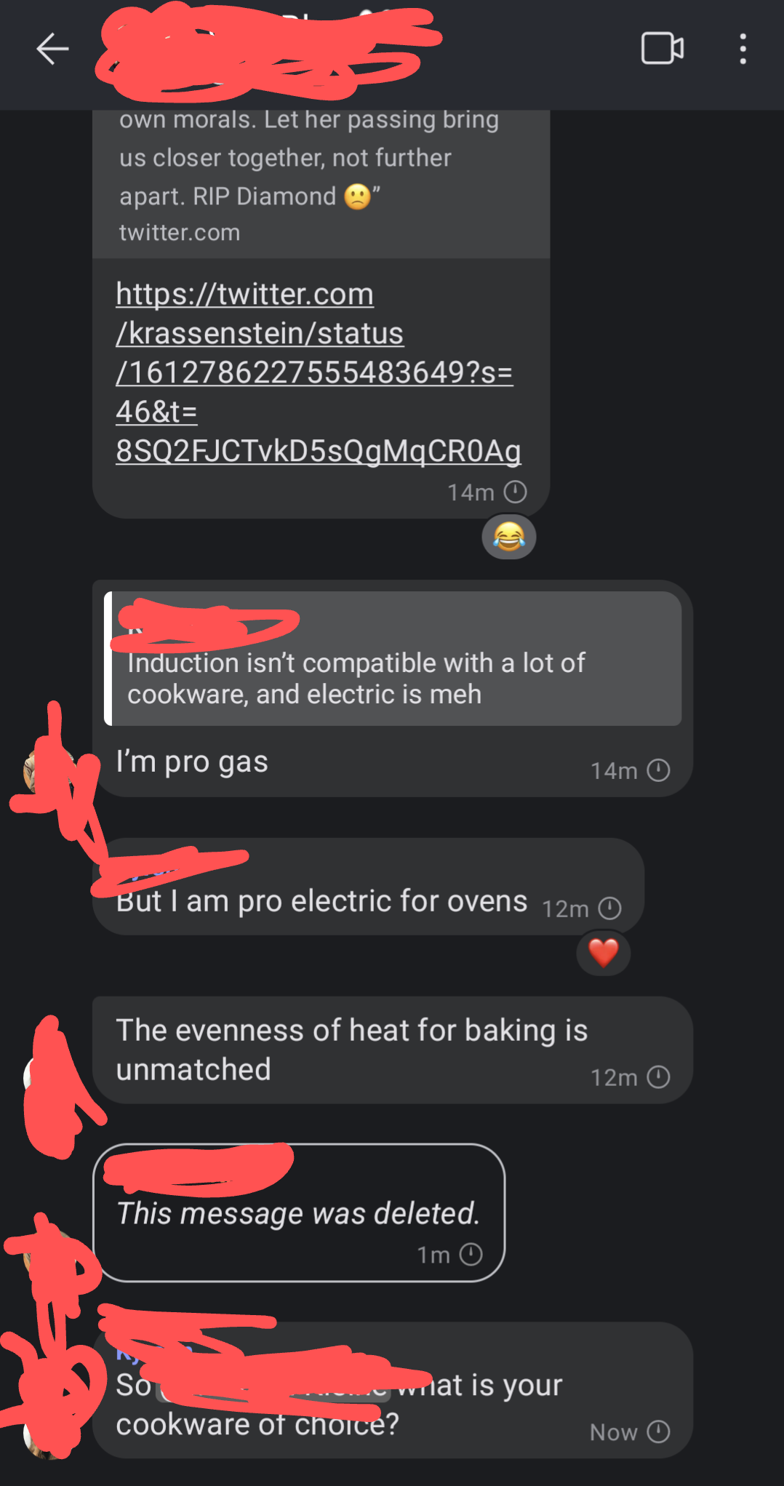
Task: Start a video call with camera icon
Action: point(662,49)
